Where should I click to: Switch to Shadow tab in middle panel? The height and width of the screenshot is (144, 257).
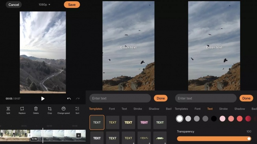point(154,109)
